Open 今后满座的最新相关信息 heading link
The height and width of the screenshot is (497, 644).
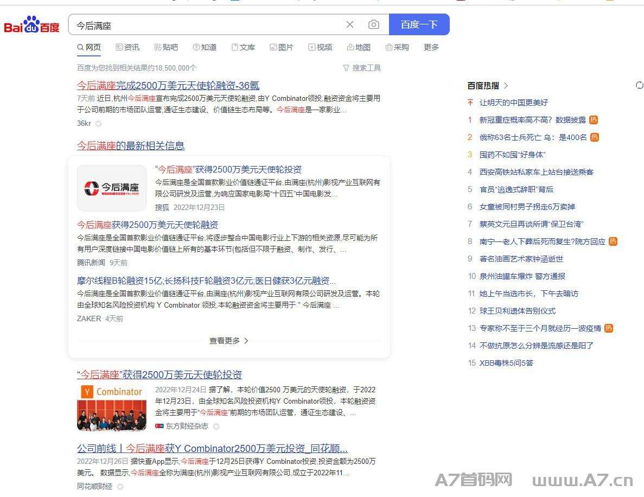pos(131,145)
